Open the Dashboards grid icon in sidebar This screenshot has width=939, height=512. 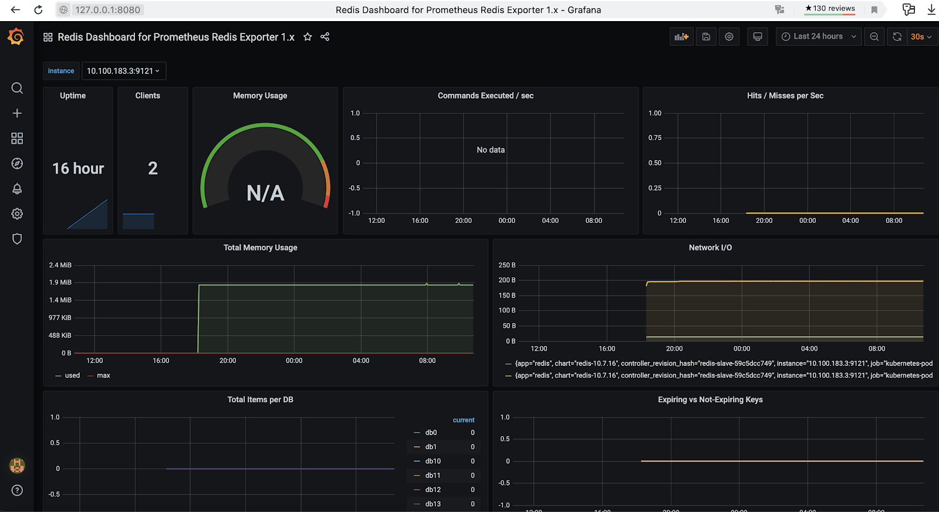click(x=17, y=138)
